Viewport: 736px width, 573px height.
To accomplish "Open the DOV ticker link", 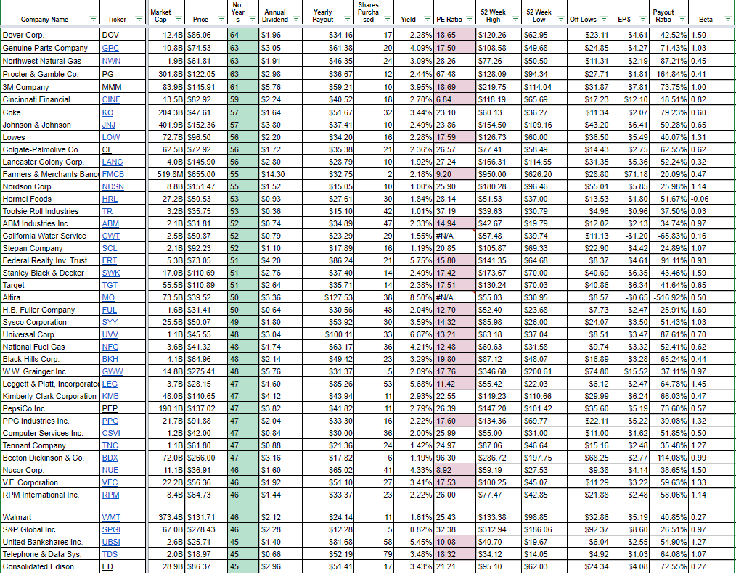I will tap(110, 35).
